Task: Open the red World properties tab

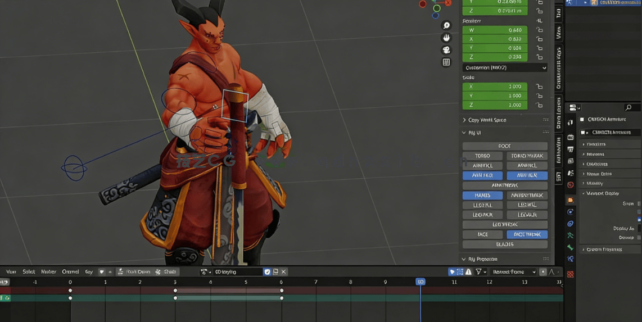Action: click(x=571, y=185)
